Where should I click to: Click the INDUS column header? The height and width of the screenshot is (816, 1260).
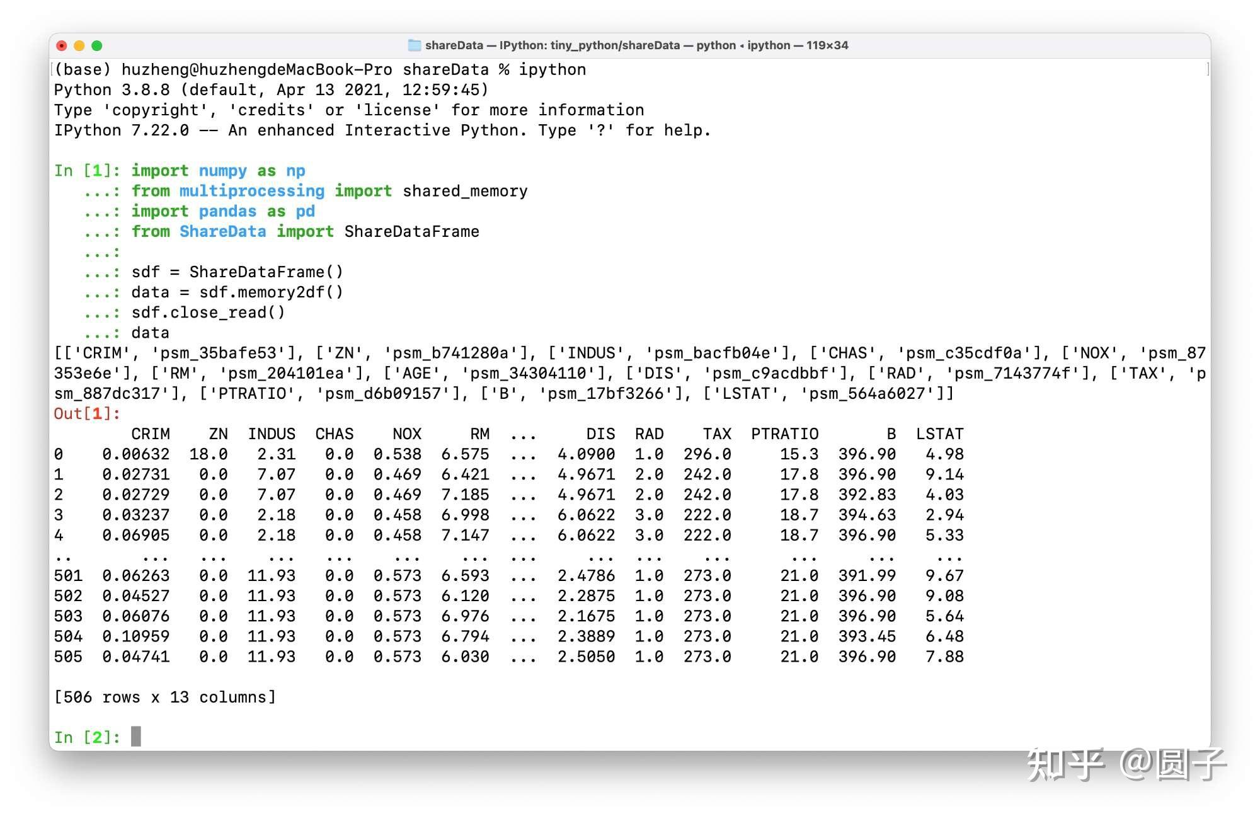point(272,434)
